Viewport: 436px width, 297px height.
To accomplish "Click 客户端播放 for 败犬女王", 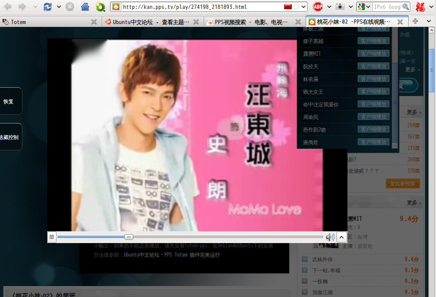I will (374, 91).
